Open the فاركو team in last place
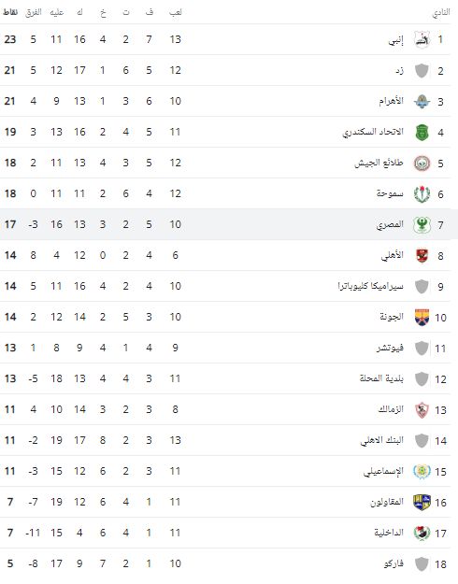Image resolution: width=458 pixels, height=584 pixels. [x=394, y=563]
